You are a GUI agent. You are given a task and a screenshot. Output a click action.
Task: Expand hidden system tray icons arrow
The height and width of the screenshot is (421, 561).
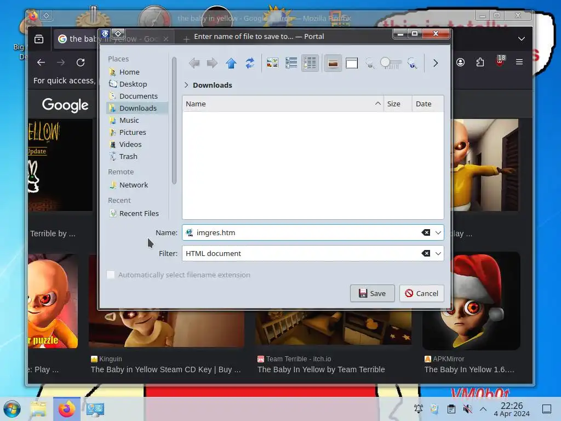point(483,409)
